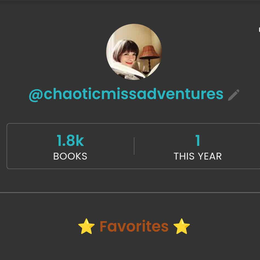Click the vertical divider between the stats

point(134,146)
